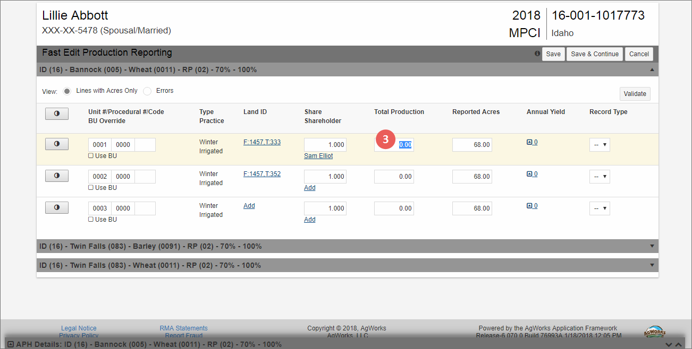Open annual yield icon for unit 0003
This screenshot has width=692, height=349.
point(529,206)
